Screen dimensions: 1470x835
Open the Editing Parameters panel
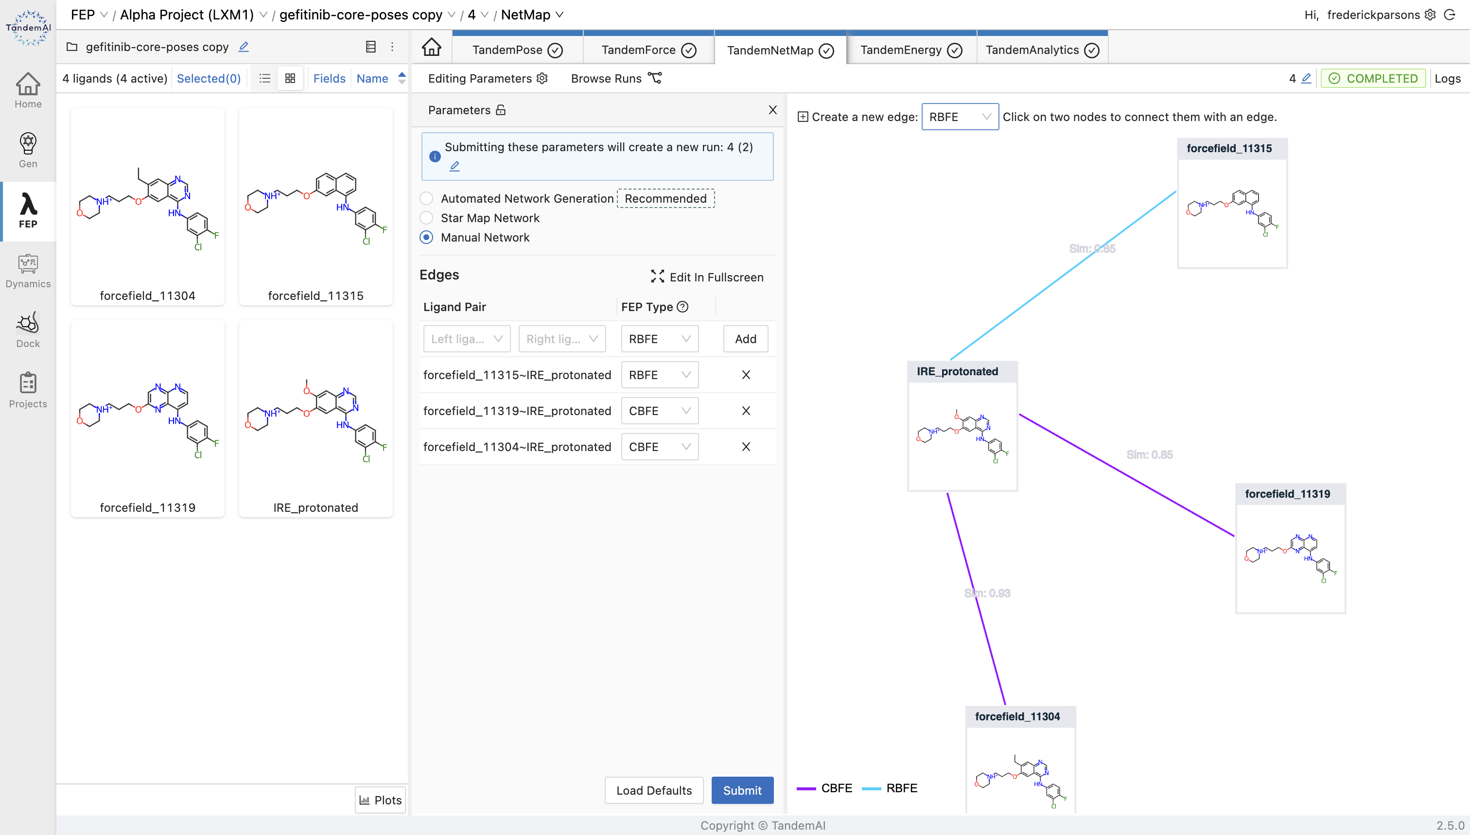(488, 78)
